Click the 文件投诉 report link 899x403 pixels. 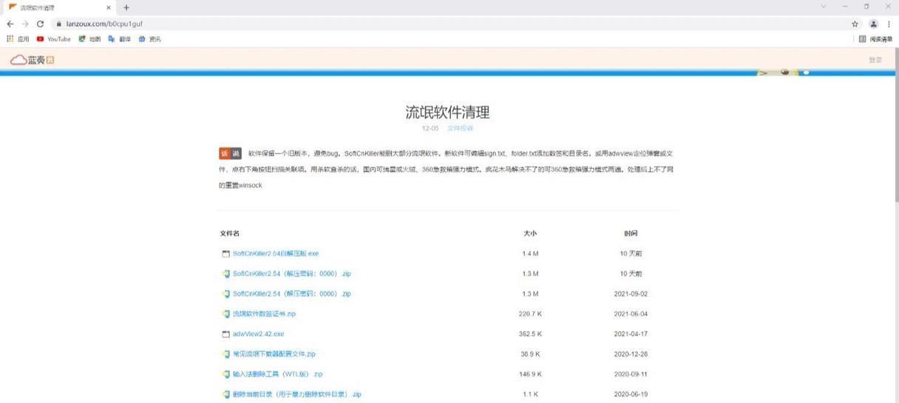point(460,128)
